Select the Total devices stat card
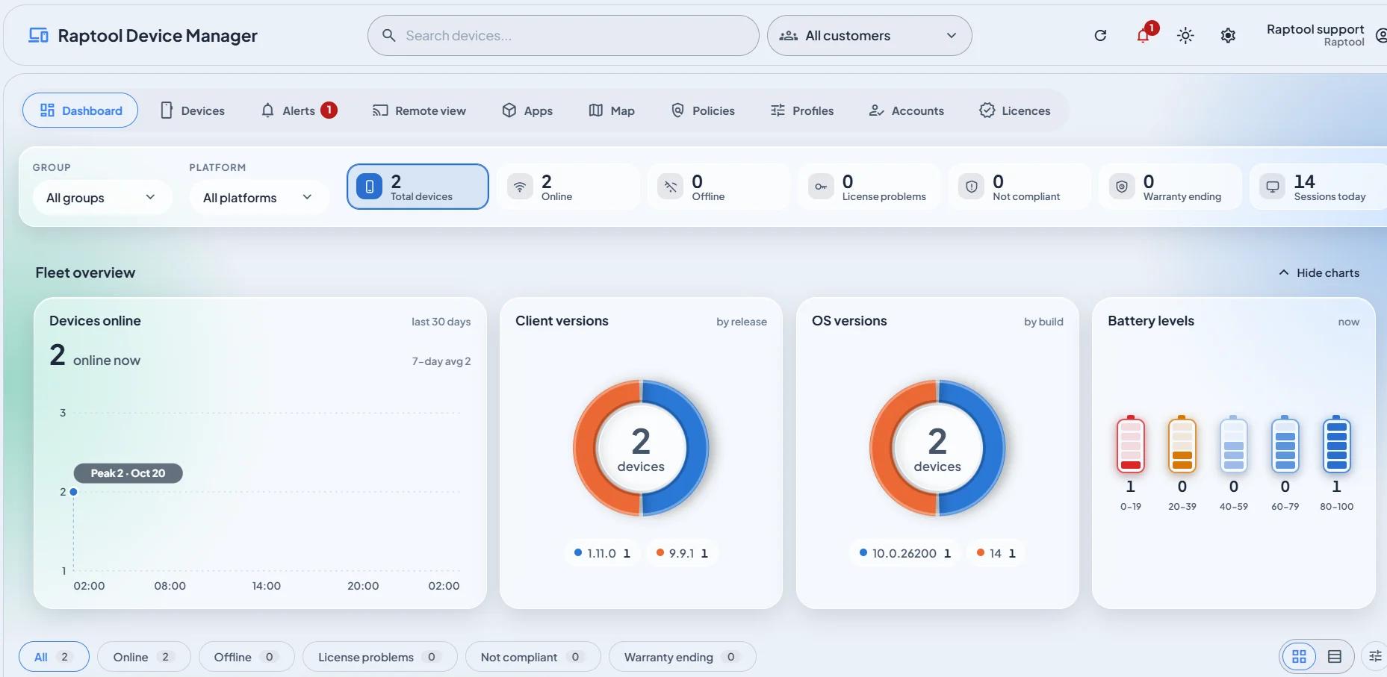Image resolution: width=1387 pixels, height=677 pixels. [x=418, y=187]
